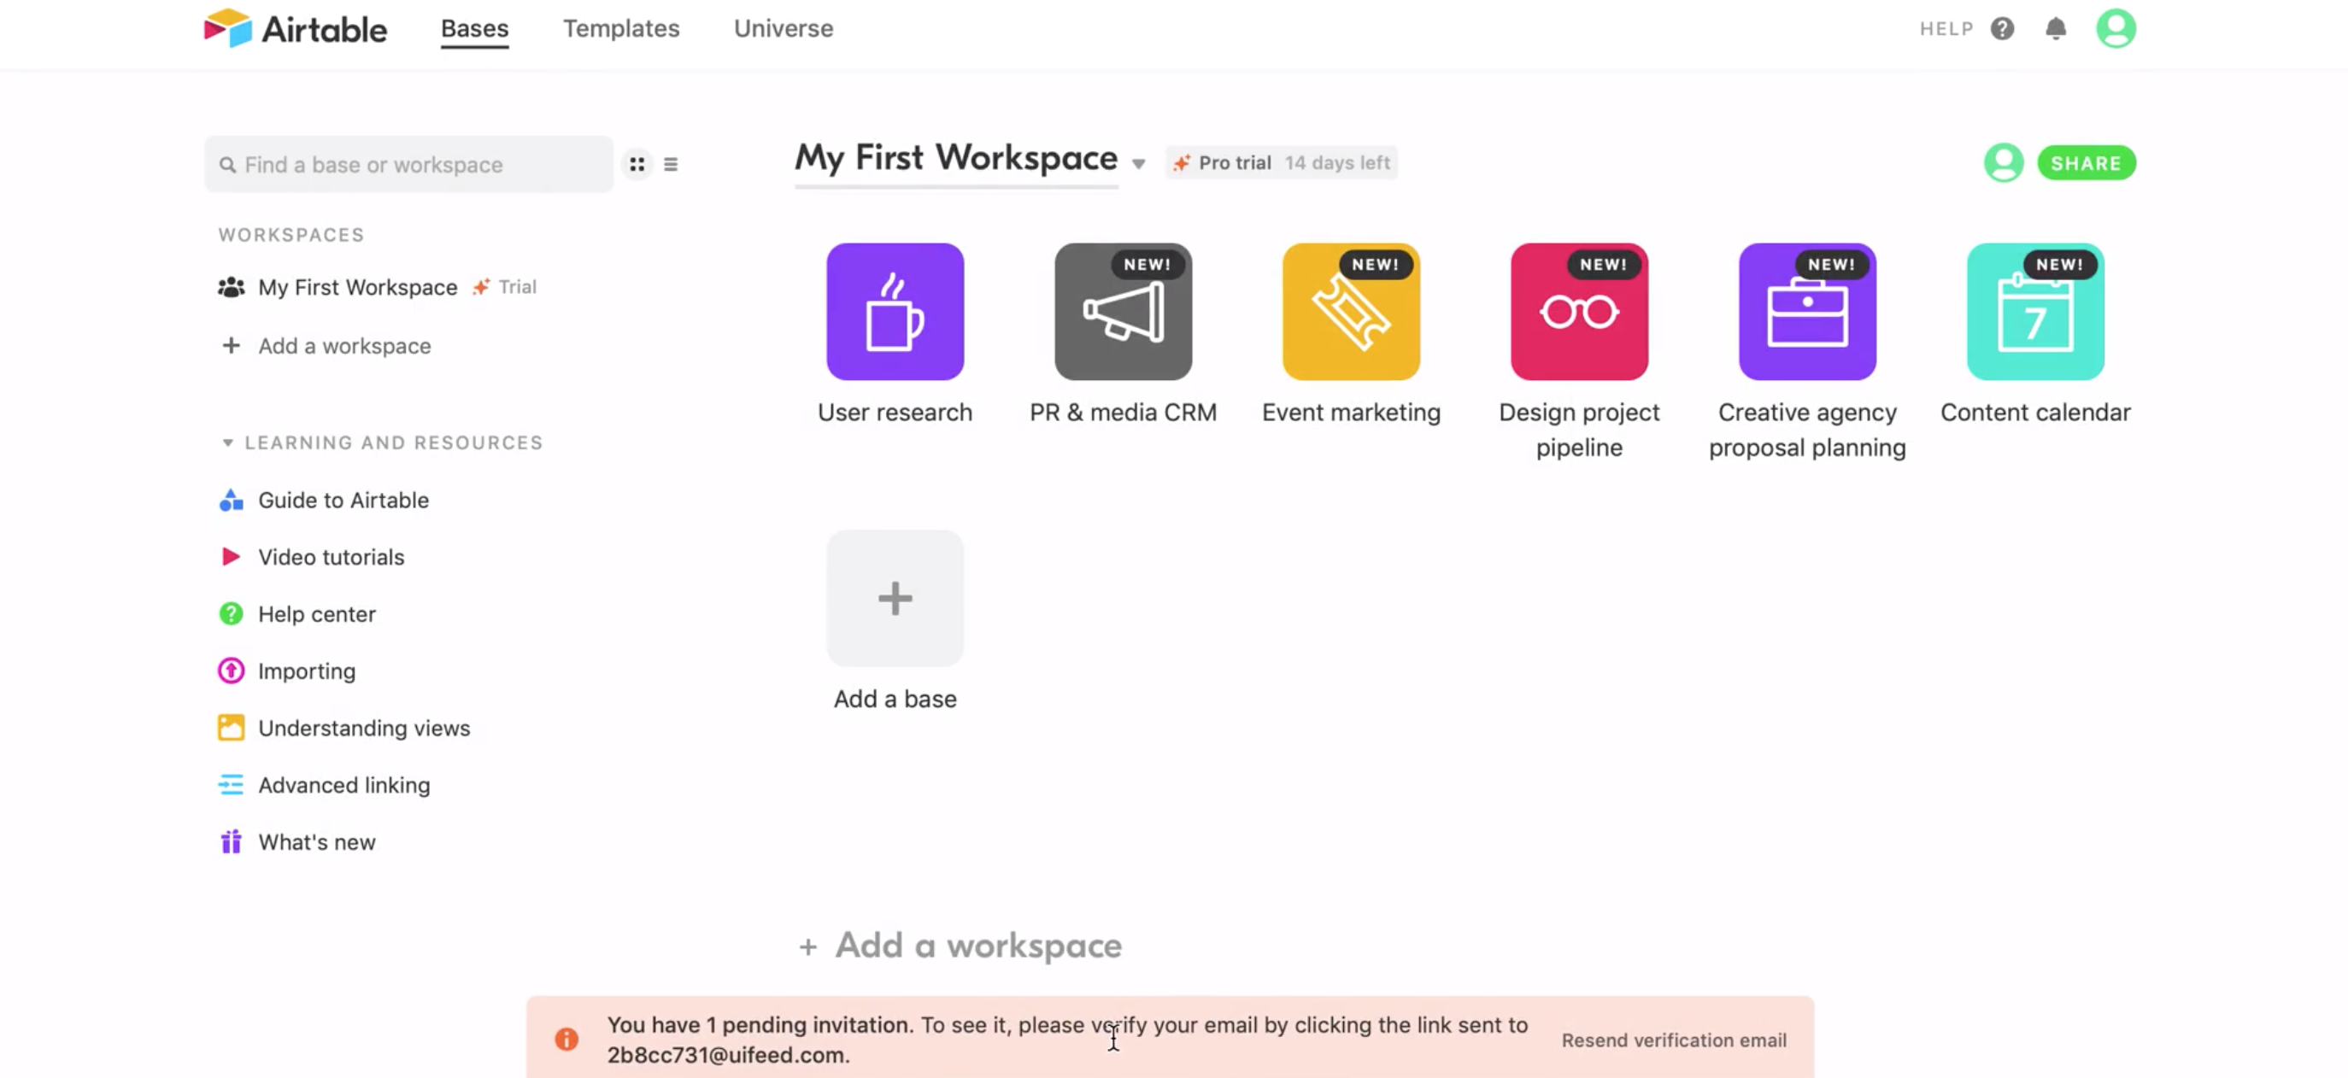The height and width of the screenshot is (1078, 2348).
Task: Switch to list view of bases
Action: tap(671, 164)
